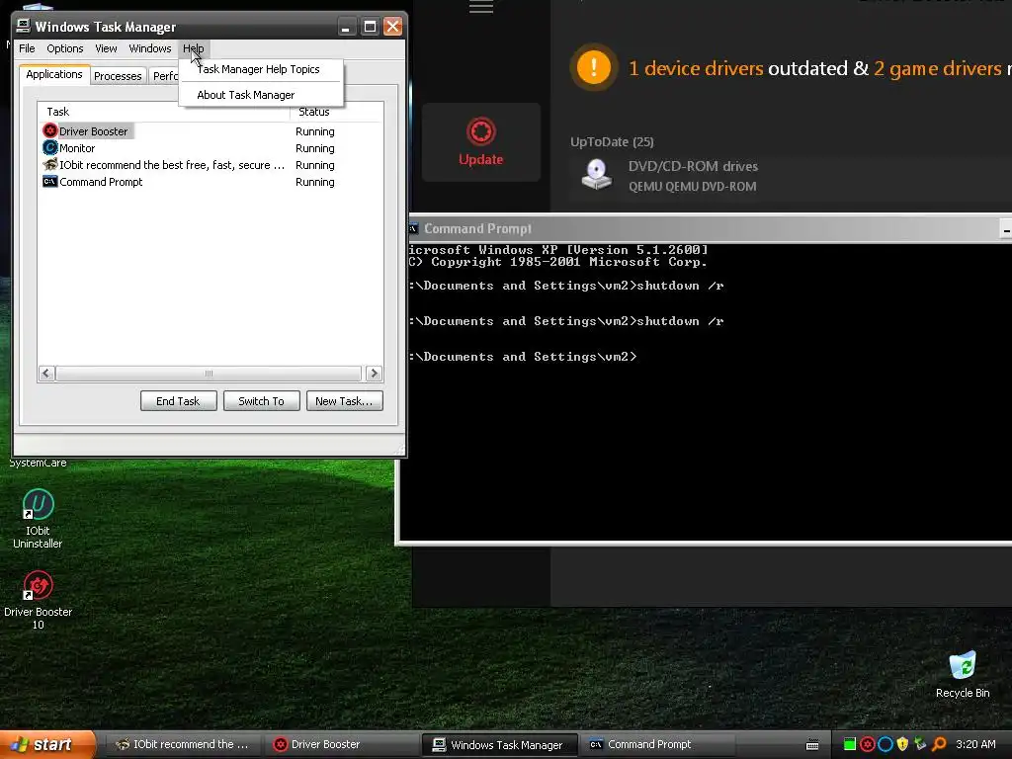The width and height of the screenshot is (1012, 759).
Task: Click the yellow security shield tray icon
Action: click(902, 744)
